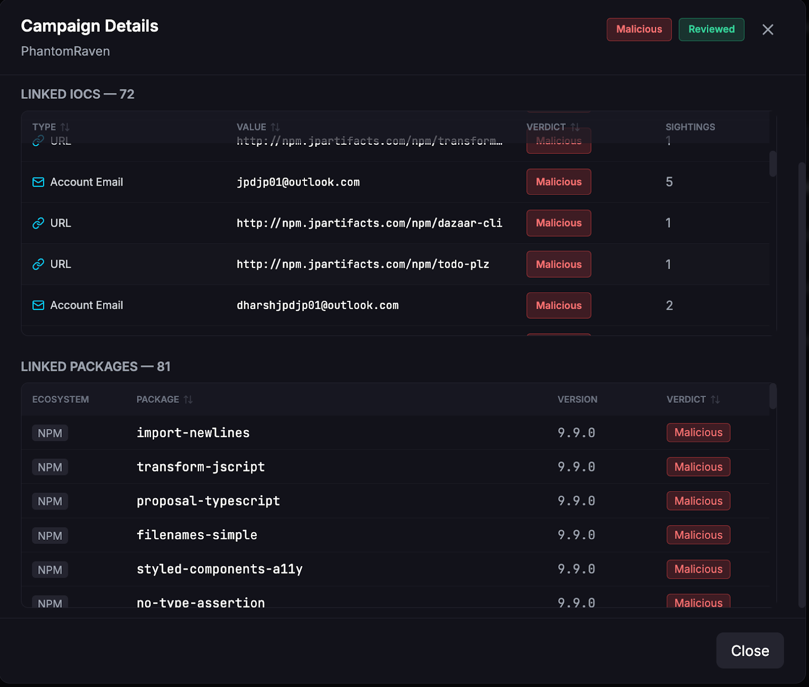Viewport: 809px width, 687px height.
Task: Click NPM tag for filenames-simple
Action: pos(50,535)
